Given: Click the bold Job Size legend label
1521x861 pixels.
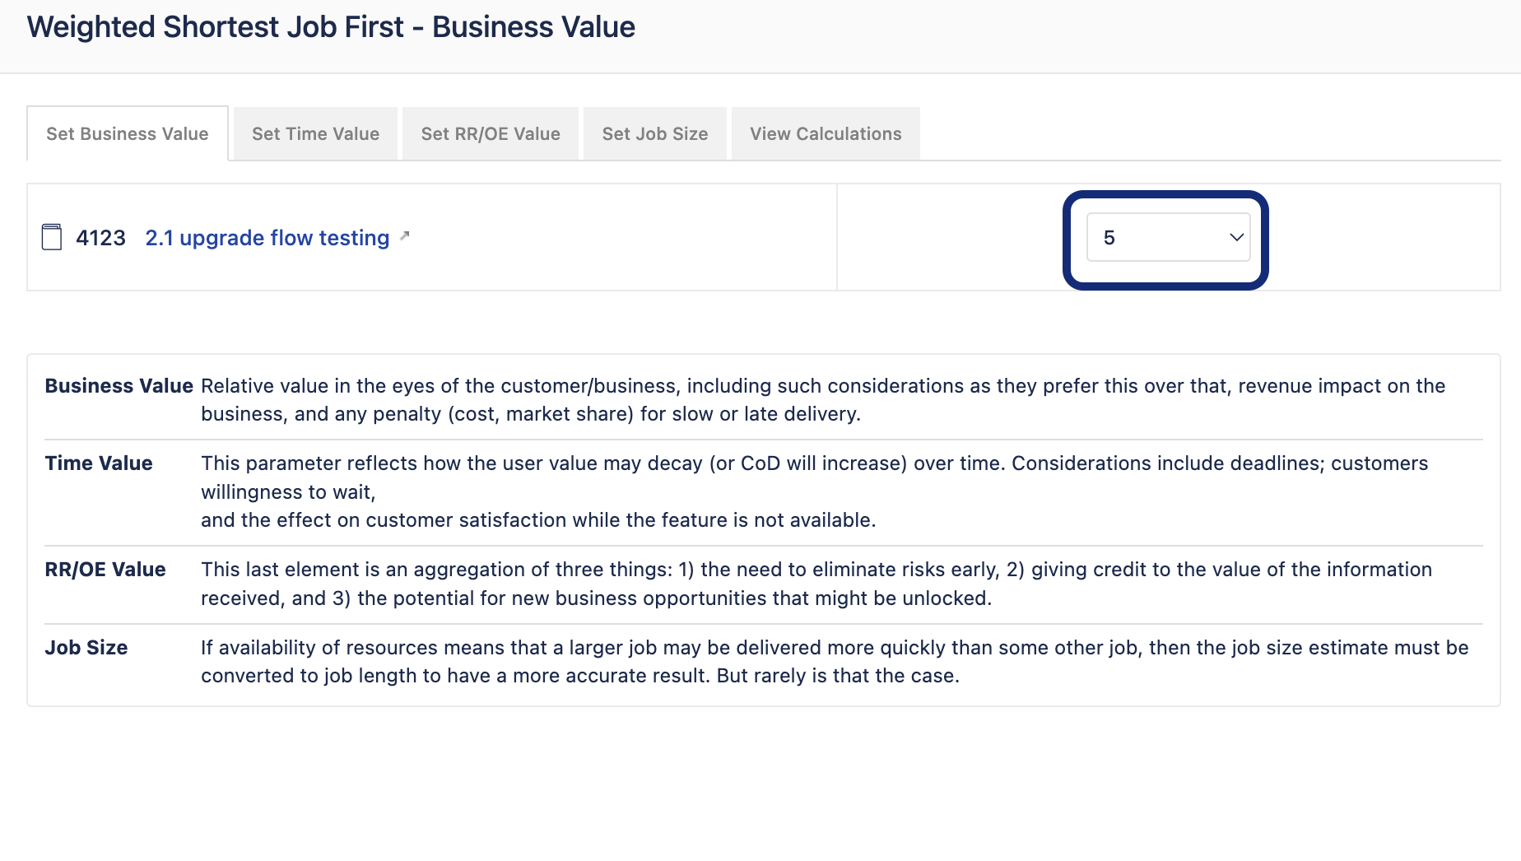Looking at the screenshot, I should coord(86,648).
